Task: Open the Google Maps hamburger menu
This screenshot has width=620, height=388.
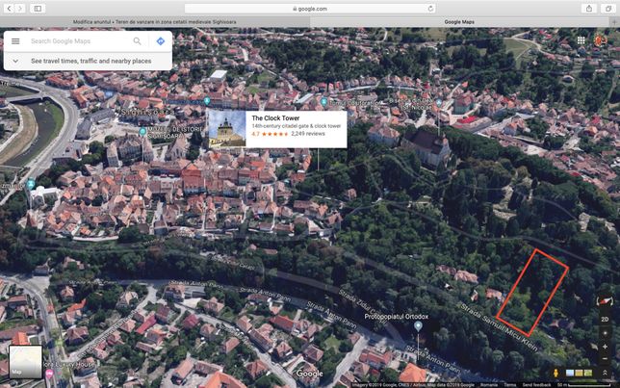Action: pyautogui.click(x=15, y=41)
